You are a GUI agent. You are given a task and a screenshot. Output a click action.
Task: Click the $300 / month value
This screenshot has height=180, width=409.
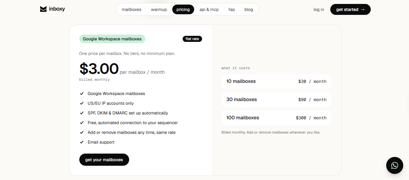[x=311, y=118]
